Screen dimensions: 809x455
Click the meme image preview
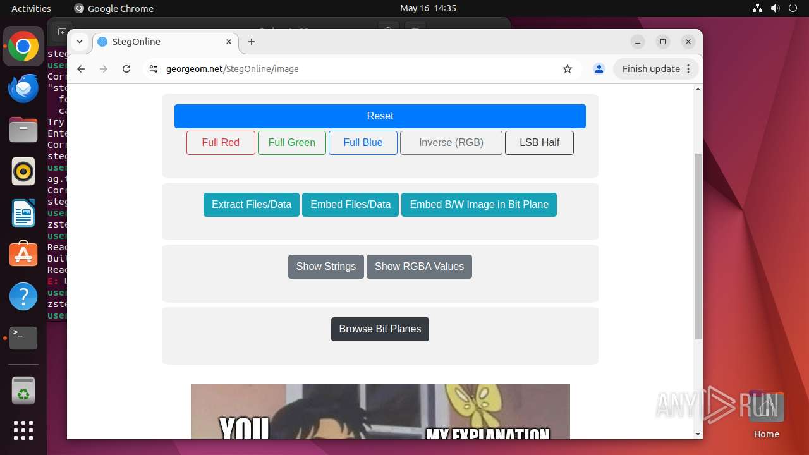coord(380,411)
